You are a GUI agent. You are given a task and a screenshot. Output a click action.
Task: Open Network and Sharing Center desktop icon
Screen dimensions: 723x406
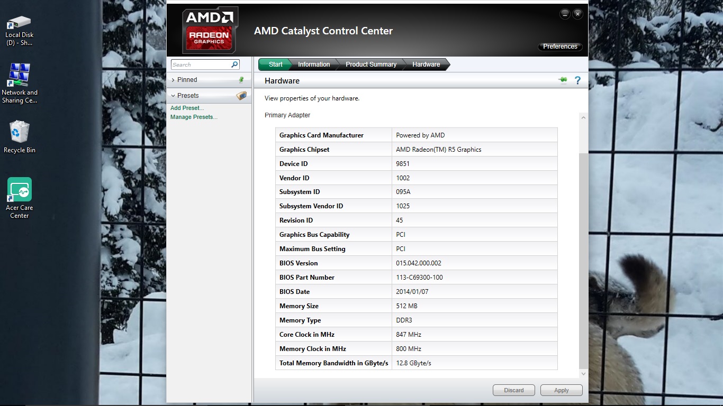point(20,84)
